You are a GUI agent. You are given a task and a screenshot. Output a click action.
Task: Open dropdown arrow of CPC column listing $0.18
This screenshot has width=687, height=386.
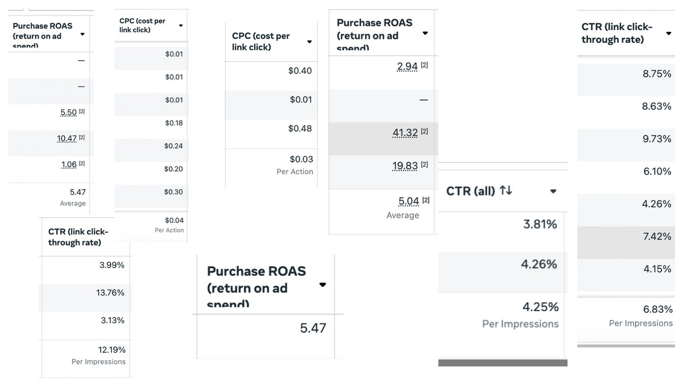[x=181, y=26]
